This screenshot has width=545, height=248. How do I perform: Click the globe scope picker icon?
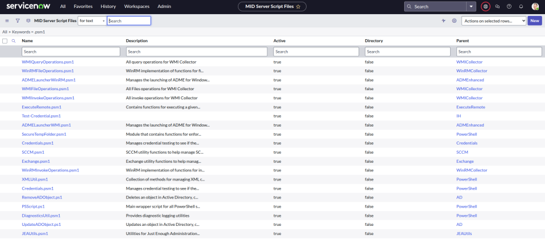(485, 6)
